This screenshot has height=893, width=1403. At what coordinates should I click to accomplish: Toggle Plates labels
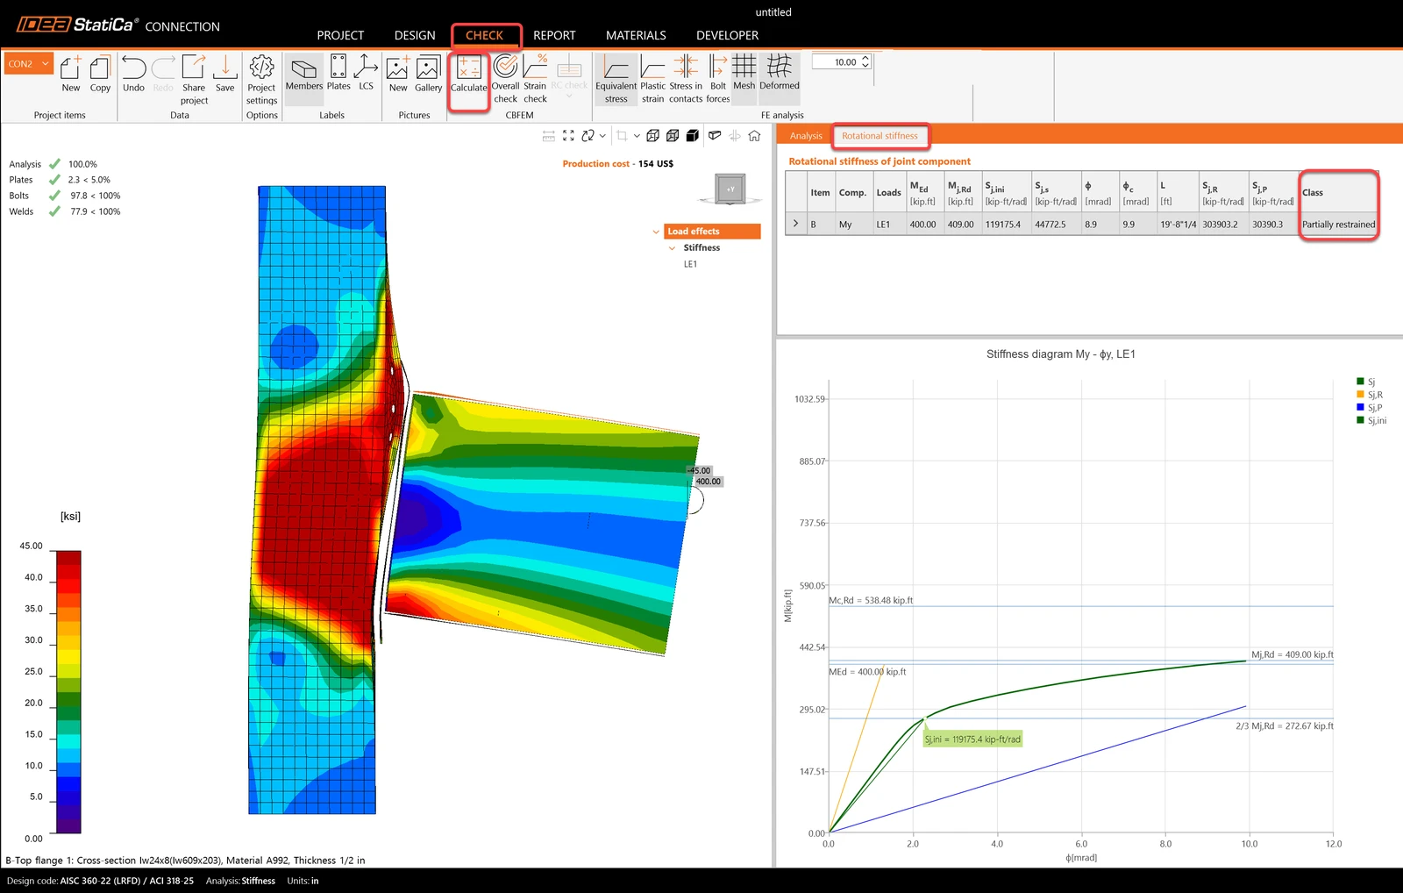pyautogui.click(x=338, y=73)
